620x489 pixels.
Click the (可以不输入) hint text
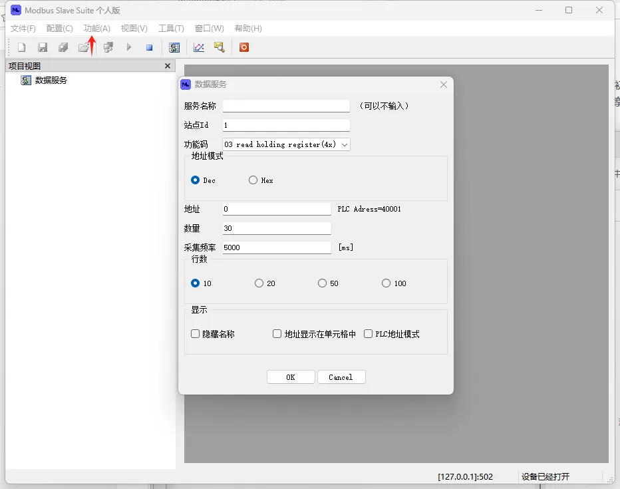[x=384, y=106]
